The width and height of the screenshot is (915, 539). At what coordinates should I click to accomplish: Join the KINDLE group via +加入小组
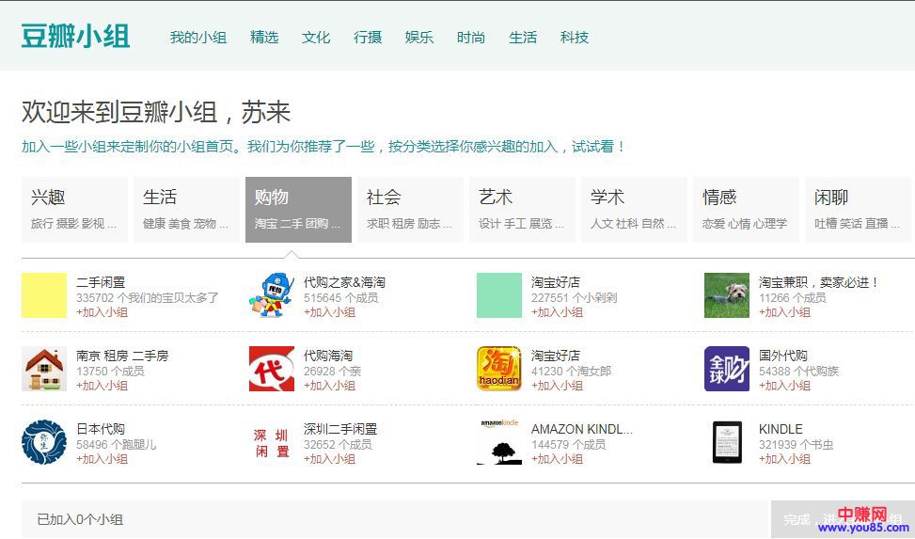(784, 459)
